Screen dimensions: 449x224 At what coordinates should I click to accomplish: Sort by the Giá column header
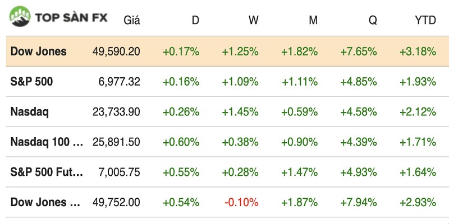click(131, 21)
